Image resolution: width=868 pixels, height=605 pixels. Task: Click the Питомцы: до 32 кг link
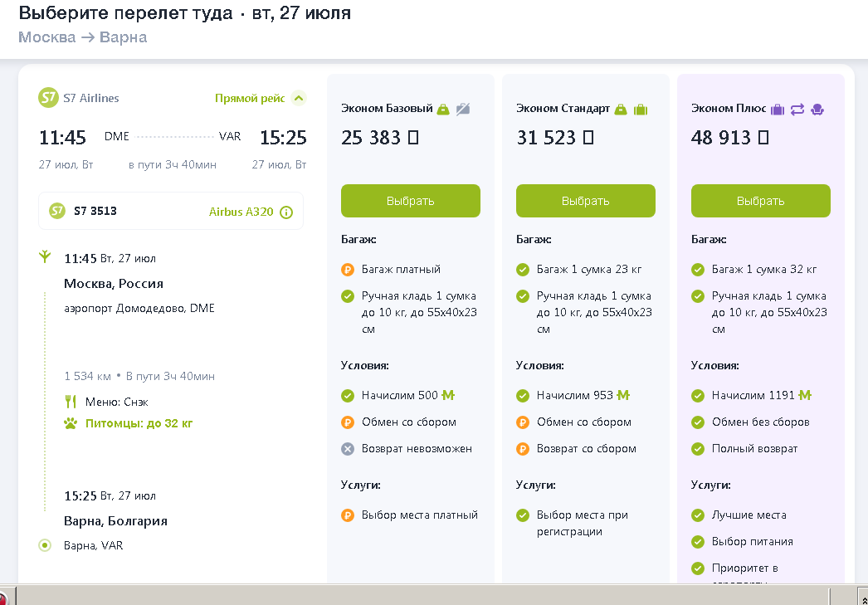(139, 423)
